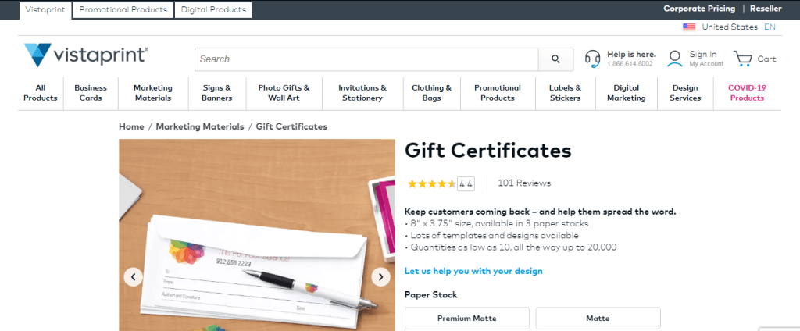
Task: Switch to the Digital Products top tab
Action: [x=213, y=9]
